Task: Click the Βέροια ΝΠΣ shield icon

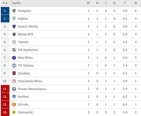Action: tap(14, 34)
